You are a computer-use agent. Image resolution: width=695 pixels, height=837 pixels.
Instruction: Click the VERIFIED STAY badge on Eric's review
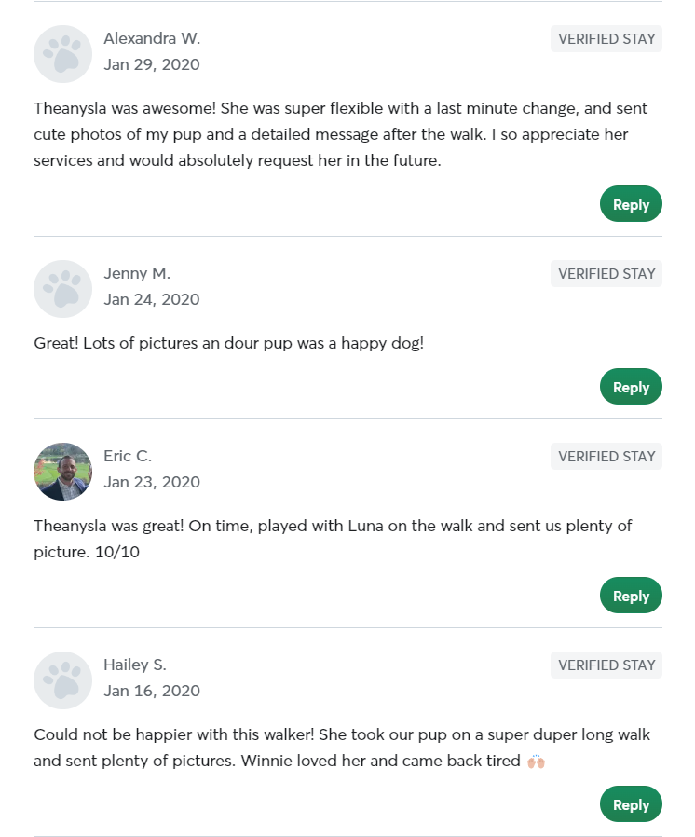pos(606,456)
